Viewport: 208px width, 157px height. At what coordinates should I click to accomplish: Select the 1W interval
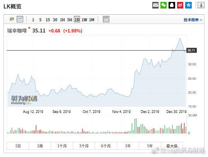coord(84,20)
